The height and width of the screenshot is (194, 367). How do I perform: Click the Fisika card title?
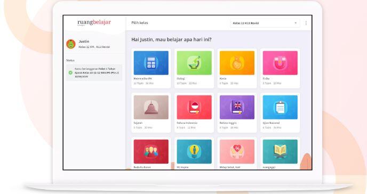click(266, 78)
